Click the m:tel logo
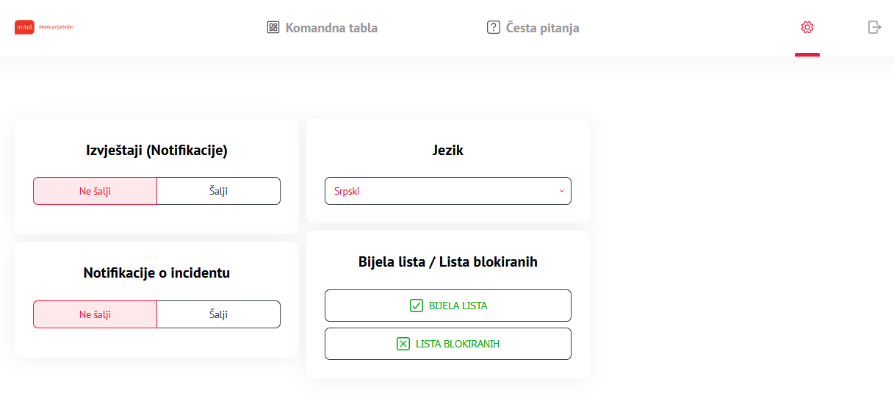The height and width of the screenshot is (415, 894). click(x=25, y=27)
